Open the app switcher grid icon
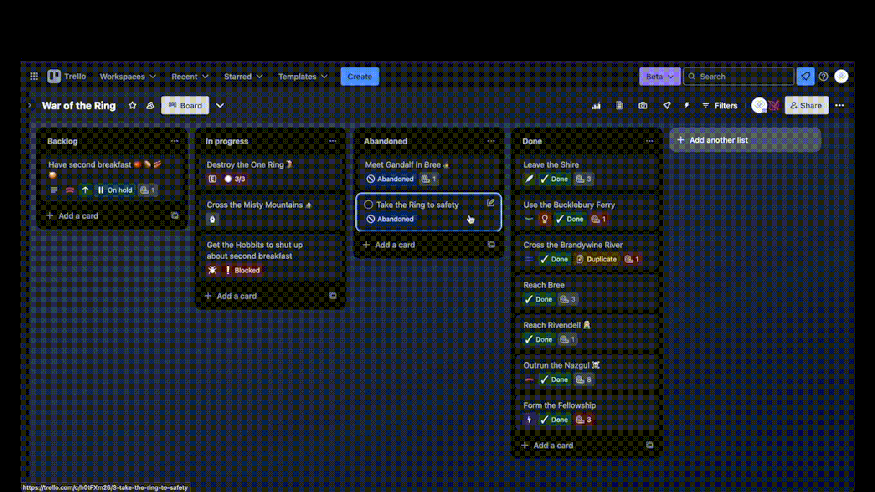Viewport: 875px width, 492px height. 34,77
